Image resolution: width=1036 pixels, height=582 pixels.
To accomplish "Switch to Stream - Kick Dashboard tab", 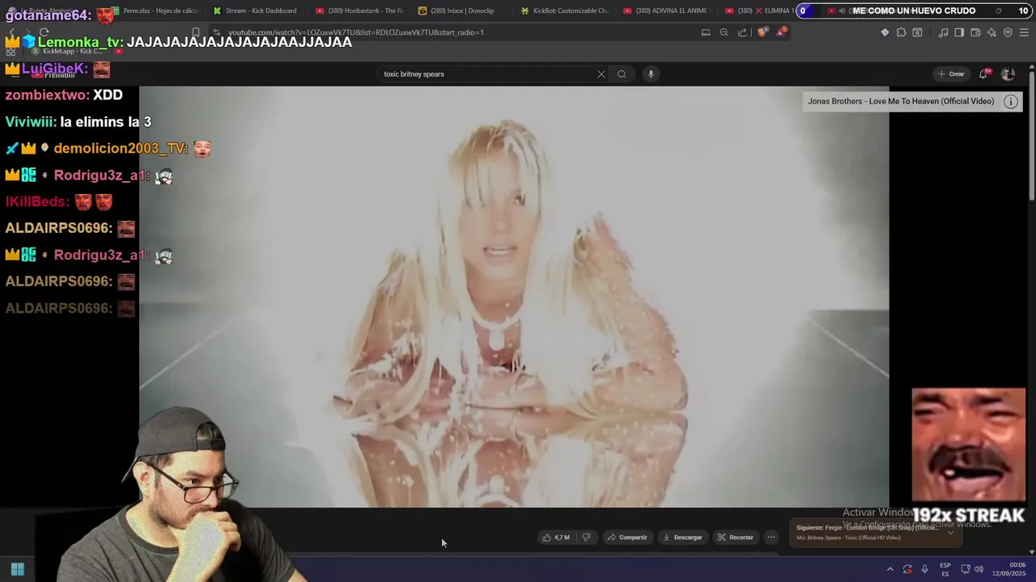I will (255, 11).
